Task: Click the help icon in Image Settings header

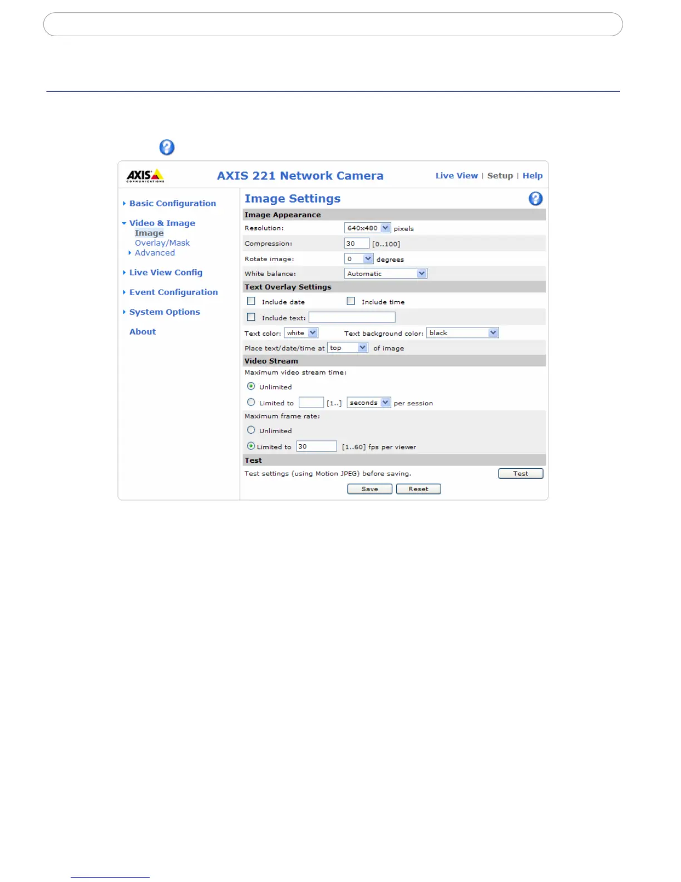Action: coord(535,199)
